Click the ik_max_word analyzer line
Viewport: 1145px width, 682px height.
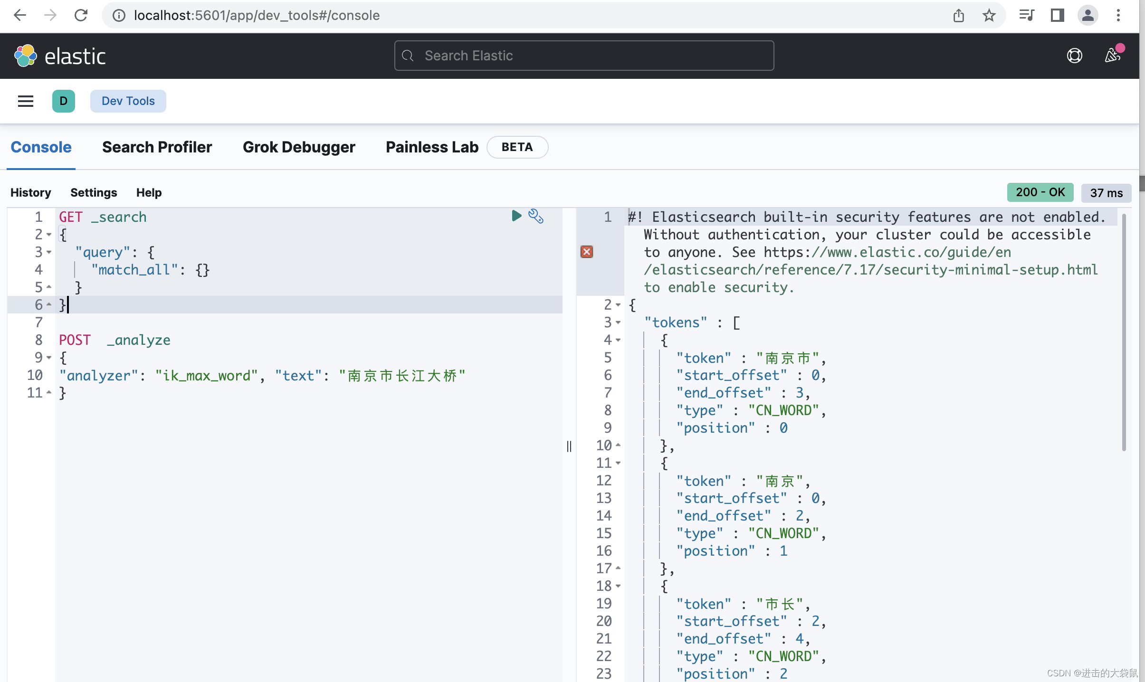point(262,376)
